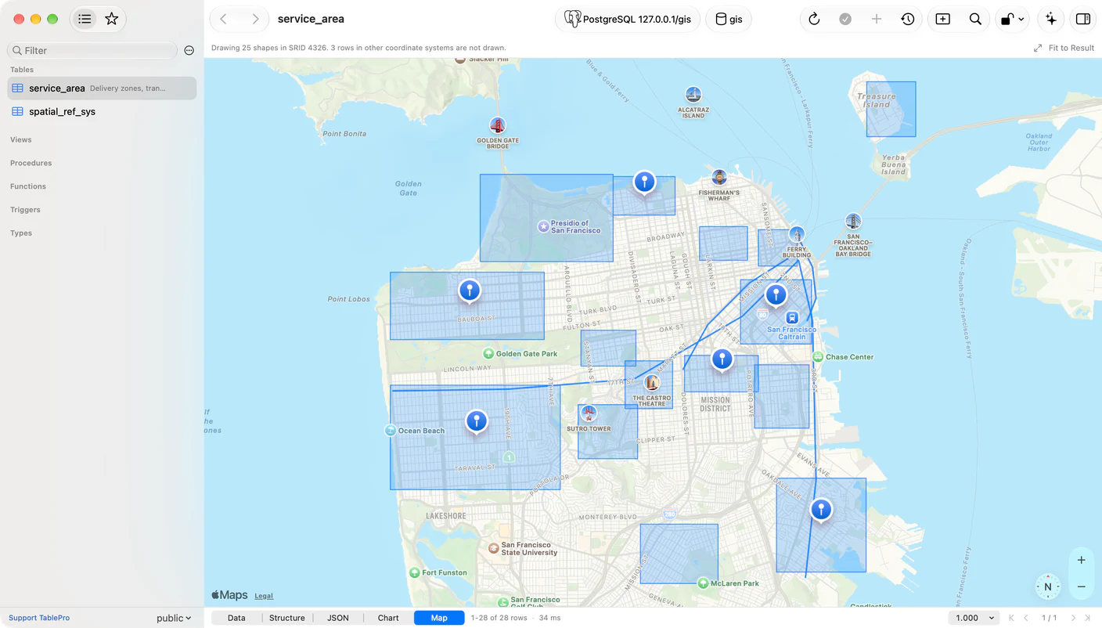
Task: Zoom out of the map
Action: pos(1081,586)
